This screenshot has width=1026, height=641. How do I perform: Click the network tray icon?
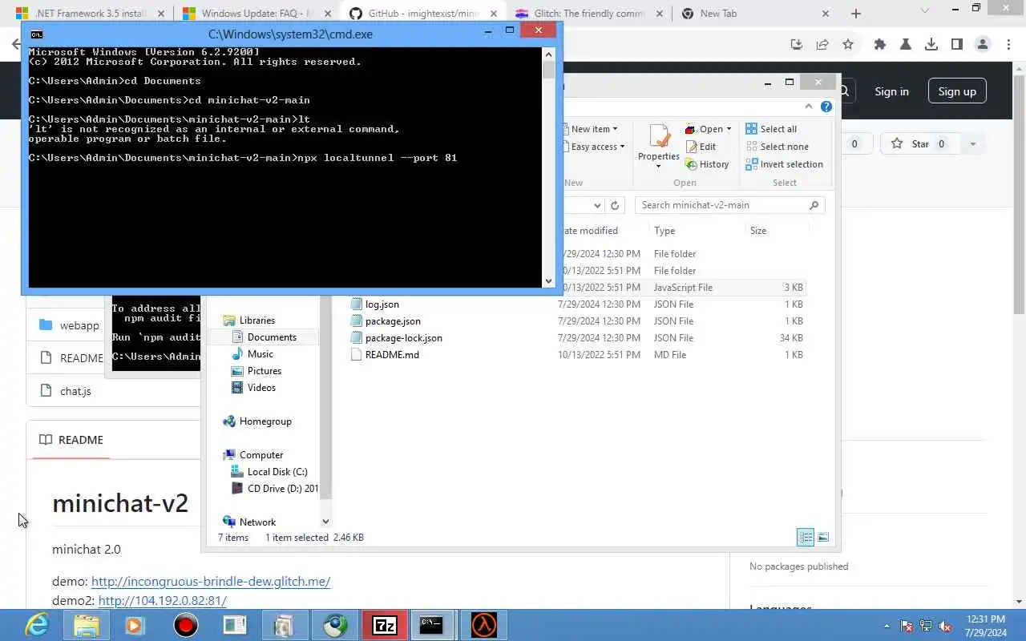[926, 626]
